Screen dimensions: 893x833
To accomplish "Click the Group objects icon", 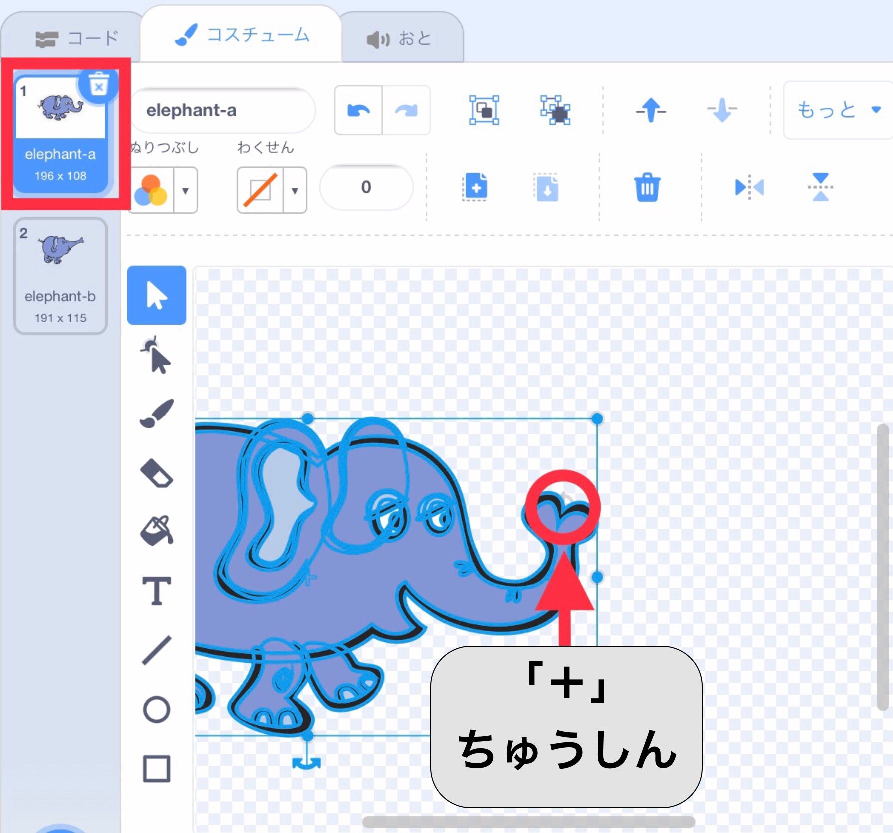I will pos(484,110).
